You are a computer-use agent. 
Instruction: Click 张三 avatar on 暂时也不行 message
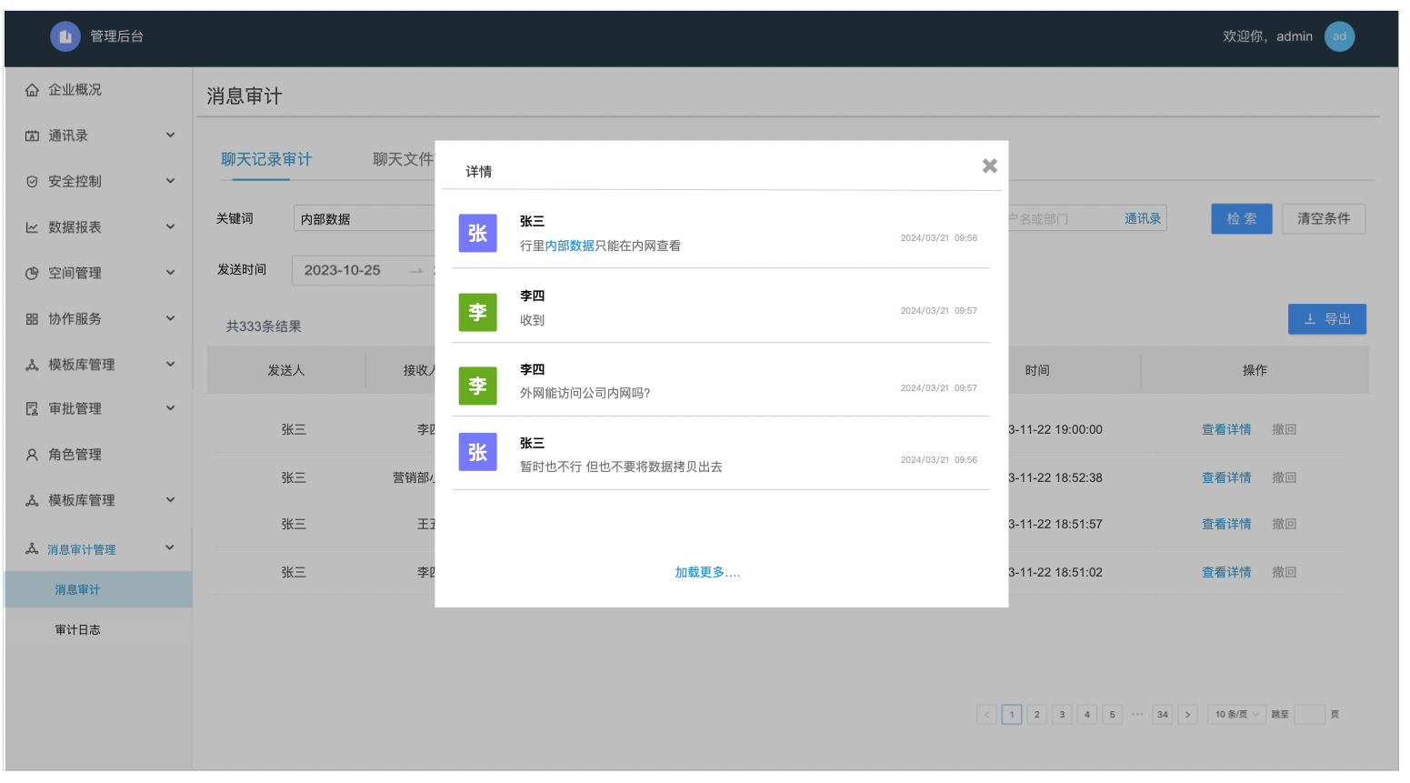click(x=477, y=452)
